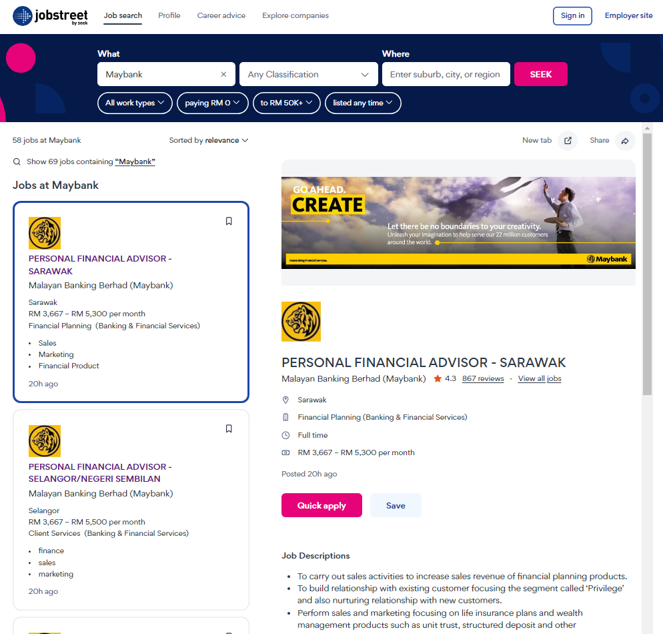
Task: Expand the All work types filter
Action: coord(135,103)
